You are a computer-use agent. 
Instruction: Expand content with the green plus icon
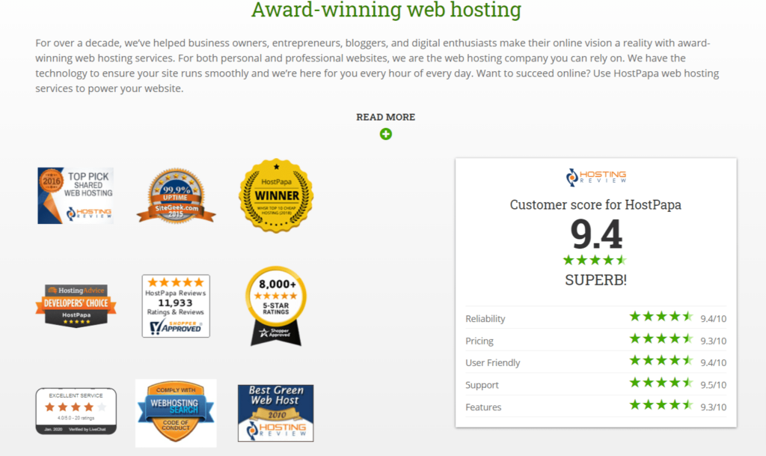tap(386, 134)
